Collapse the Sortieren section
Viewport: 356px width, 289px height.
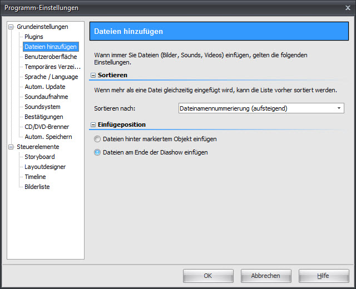(93, 74)
